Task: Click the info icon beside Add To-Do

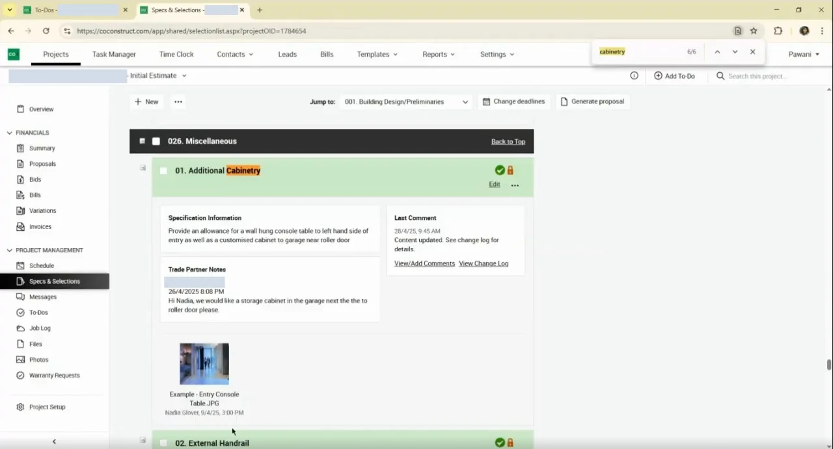Action: 634,75
